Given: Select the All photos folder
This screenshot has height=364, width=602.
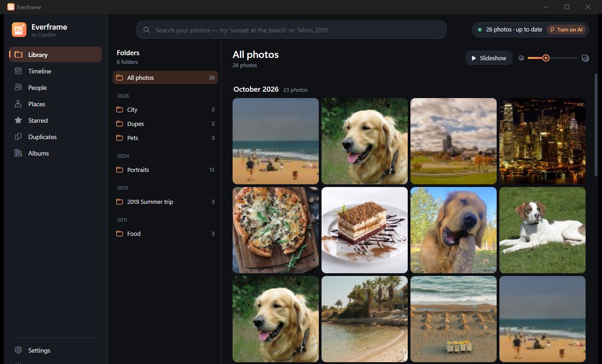Looking at the screenshot, I should (165, 78).
